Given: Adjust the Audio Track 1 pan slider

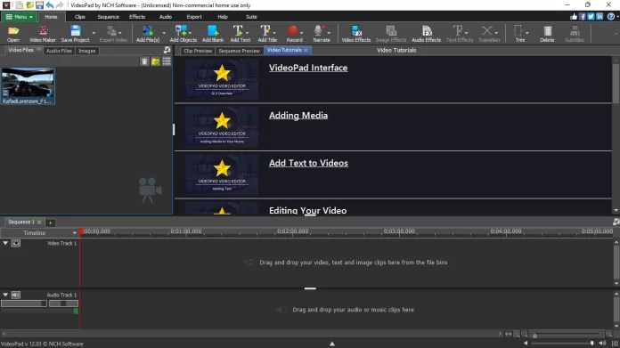Looking at the screenshot, I should (63, 303).
